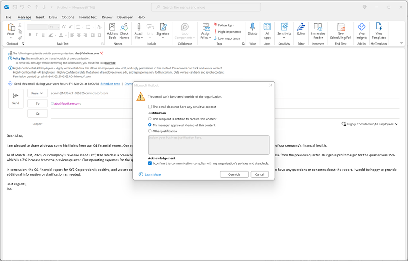Remove external recipient with red X
Image resolution: width=408 pixels, height=261 pixels.
coord(101,54)
